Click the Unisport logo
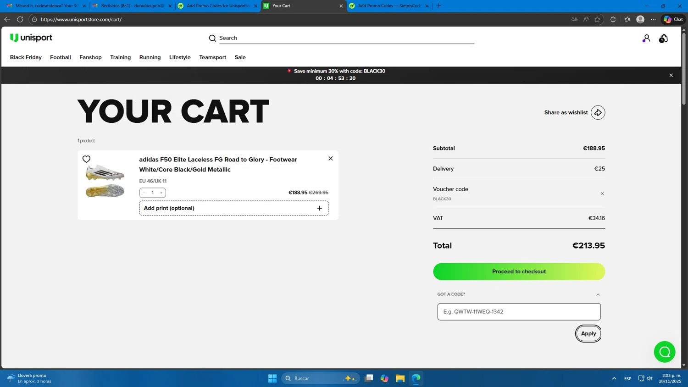Image resolution: width=688 pixels, height=387 pixels. (x=31, y=38)
